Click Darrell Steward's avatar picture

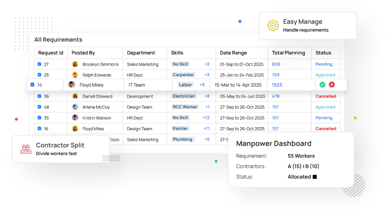75,96
